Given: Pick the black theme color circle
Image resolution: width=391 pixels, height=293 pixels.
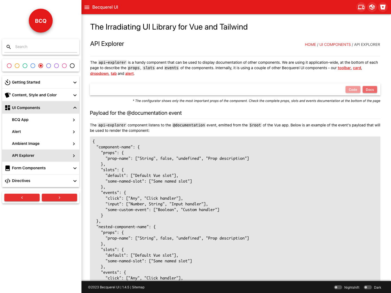Looking at the screenshot, I should 72,66.
